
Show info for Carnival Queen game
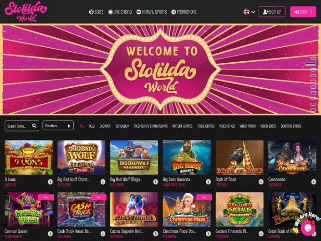pos(50,233)
